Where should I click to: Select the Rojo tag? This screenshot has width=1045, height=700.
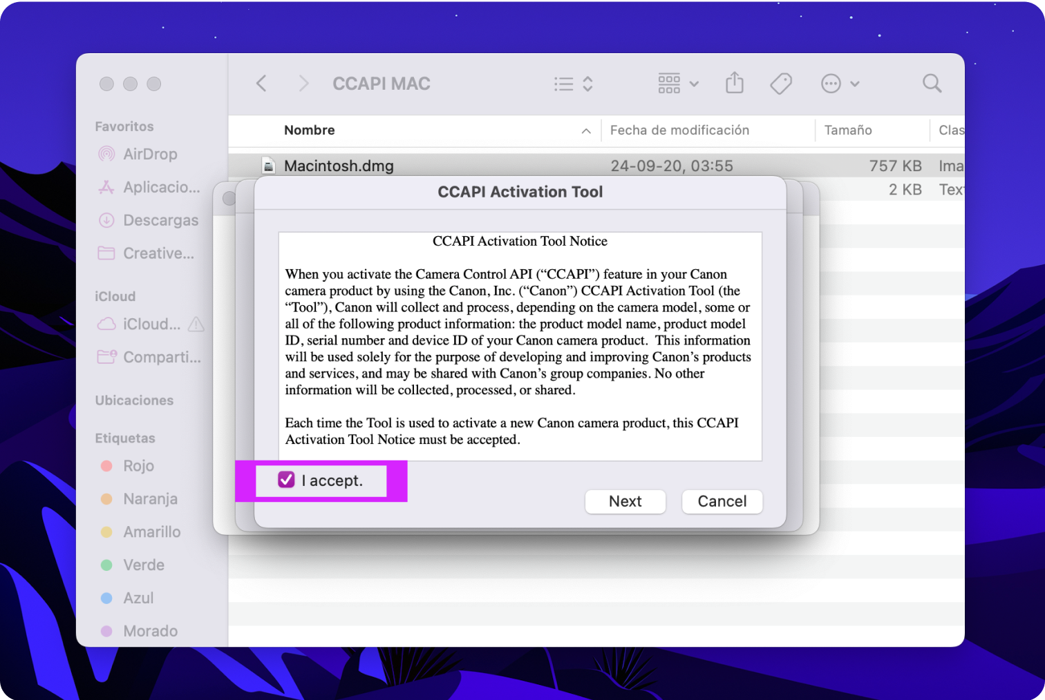coord(128,466)
